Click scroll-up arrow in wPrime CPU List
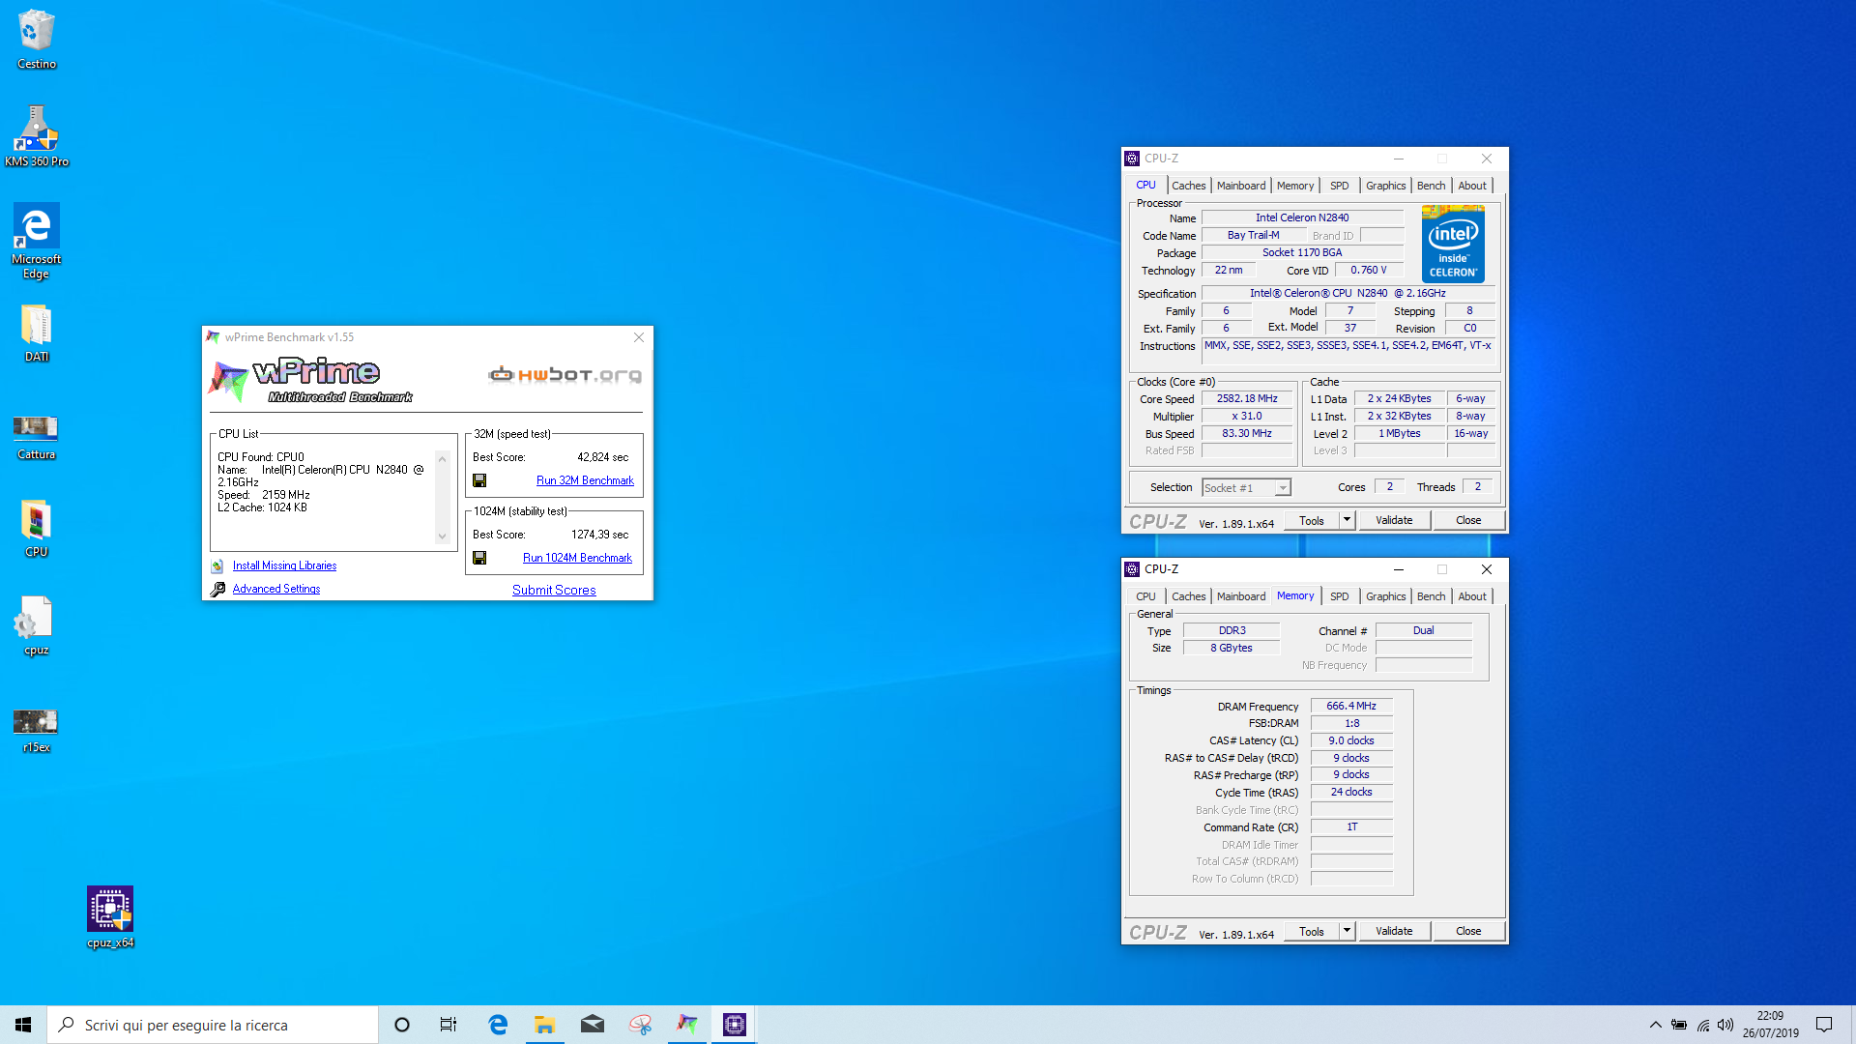1856x1044 pixels. click(442, 459)
